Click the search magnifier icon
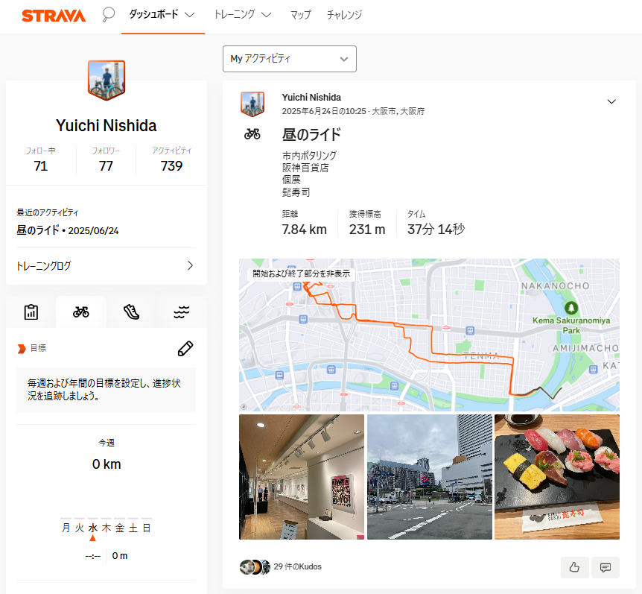This screenshot has width=642, height=594. (109, 15)
